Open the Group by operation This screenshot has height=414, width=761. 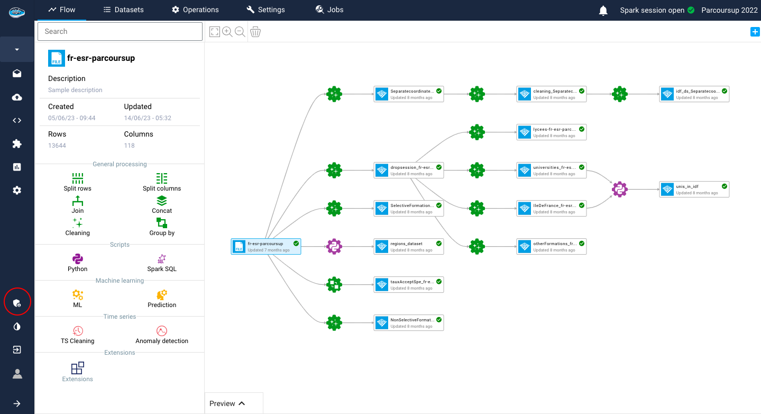pos(162,223)
